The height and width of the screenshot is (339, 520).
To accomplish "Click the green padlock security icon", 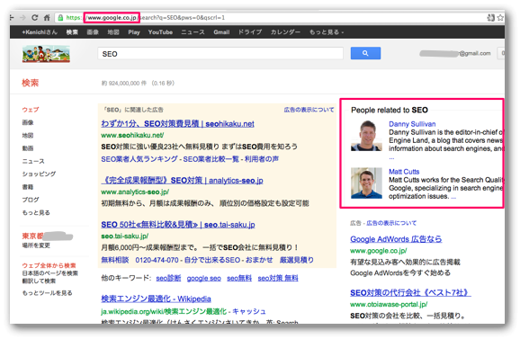I will [x=60, y=18].
